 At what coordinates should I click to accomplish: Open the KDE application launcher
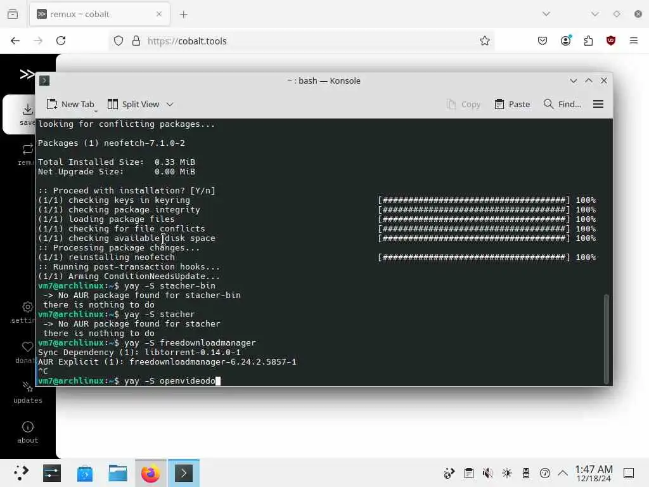click(21, 473)
